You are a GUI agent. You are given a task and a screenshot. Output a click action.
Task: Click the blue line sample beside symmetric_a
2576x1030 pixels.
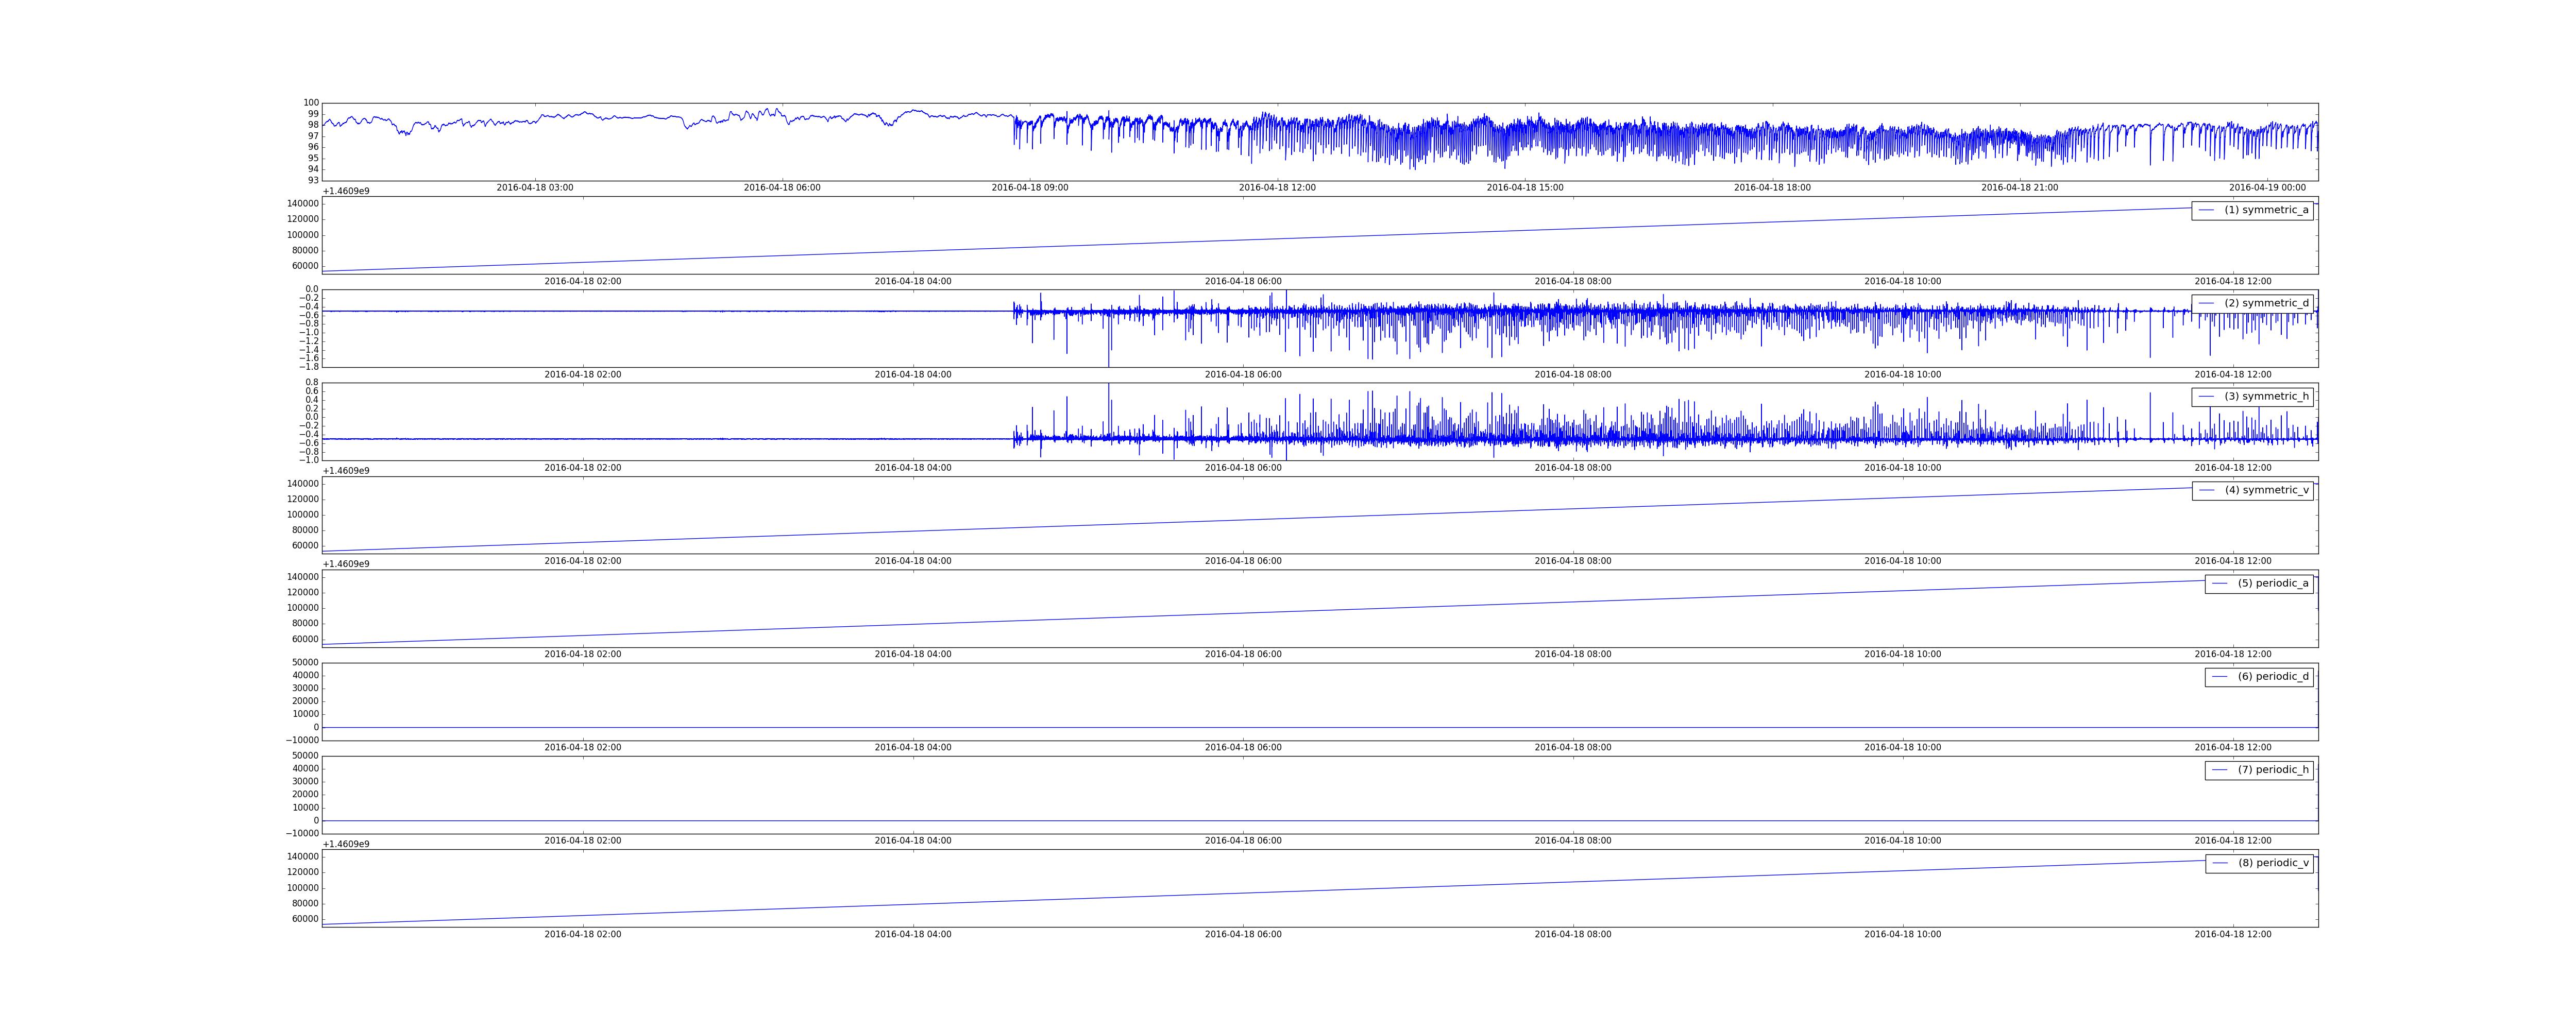point(2206,210)
